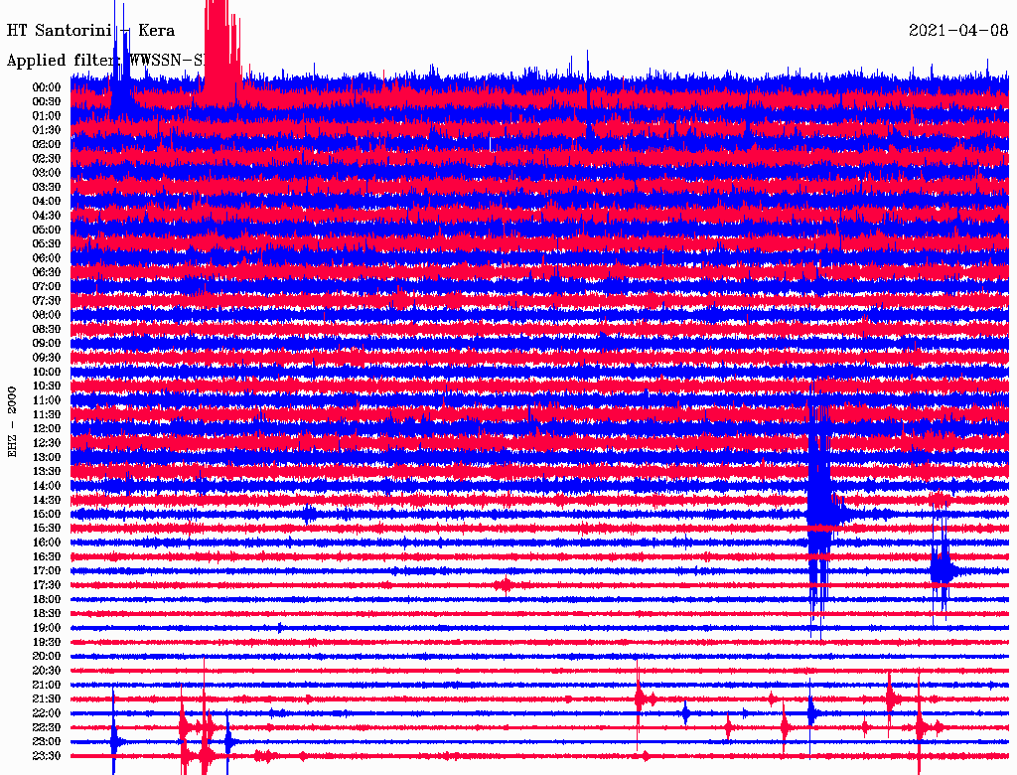Select the 05:30 time label
The width and height of the screenshot is (1017, 775).
(x=47, y=244)
